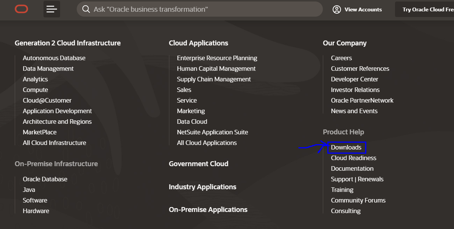Open Our Company heading

[x=345, y=43]
